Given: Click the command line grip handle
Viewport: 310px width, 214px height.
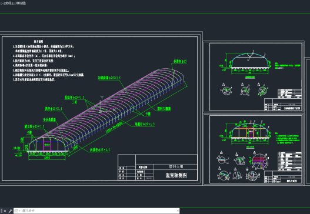Looking at the screenshot, I should click(1, 211).
